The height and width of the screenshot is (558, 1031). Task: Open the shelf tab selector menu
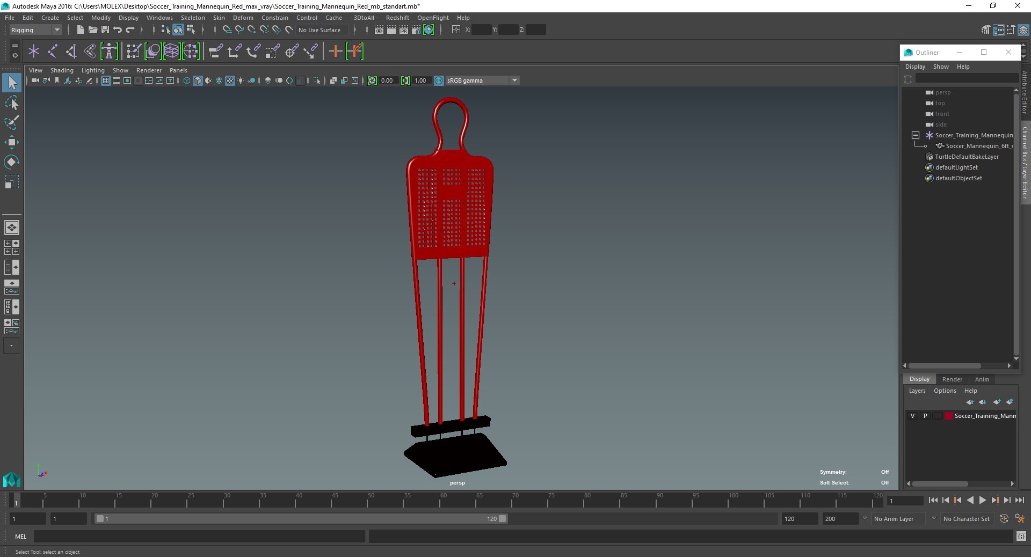(14, 47)
